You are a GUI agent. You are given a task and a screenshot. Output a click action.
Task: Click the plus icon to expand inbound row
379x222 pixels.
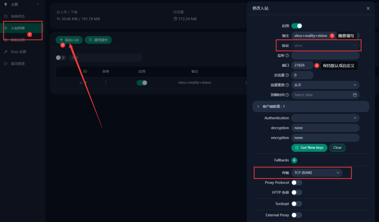tap(81, 83)
